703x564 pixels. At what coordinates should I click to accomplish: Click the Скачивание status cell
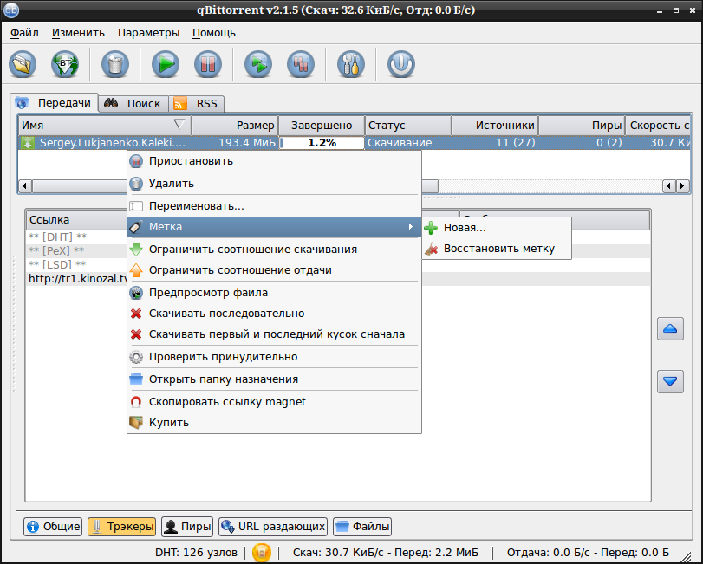click(408, 143)
